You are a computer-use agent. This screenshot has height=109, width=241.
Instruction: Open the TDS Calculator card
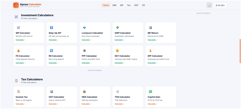click(x=128, y=97)
